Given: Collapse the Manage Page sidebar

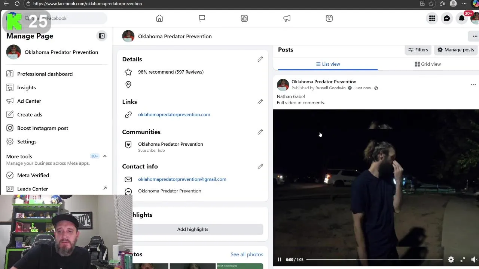Looking at the screenshot, I should (102, 36).
